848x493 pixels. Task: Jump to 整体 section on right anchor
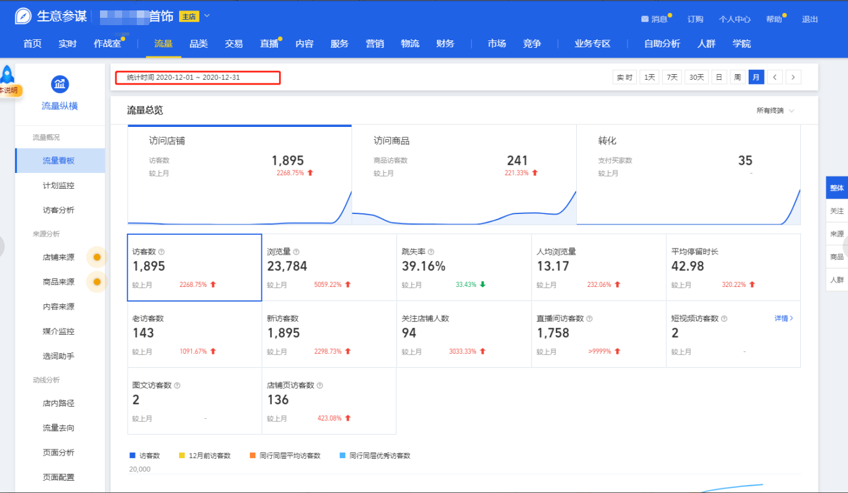[837, 188]
